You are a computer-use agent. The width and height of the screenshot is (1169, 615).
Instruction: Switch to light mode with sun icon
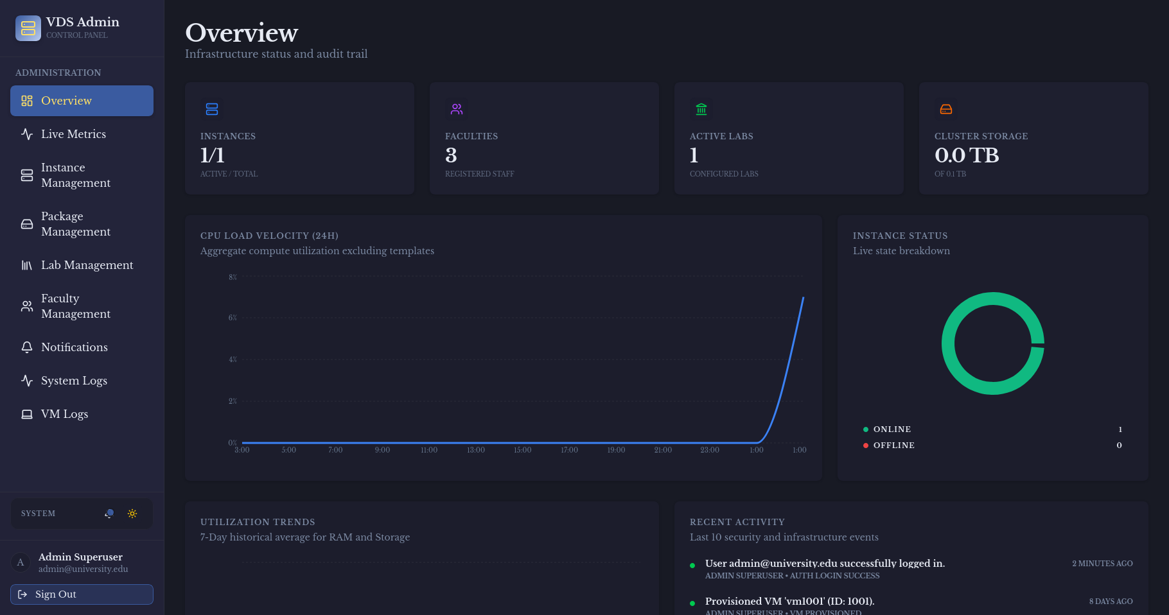(132, 514)
